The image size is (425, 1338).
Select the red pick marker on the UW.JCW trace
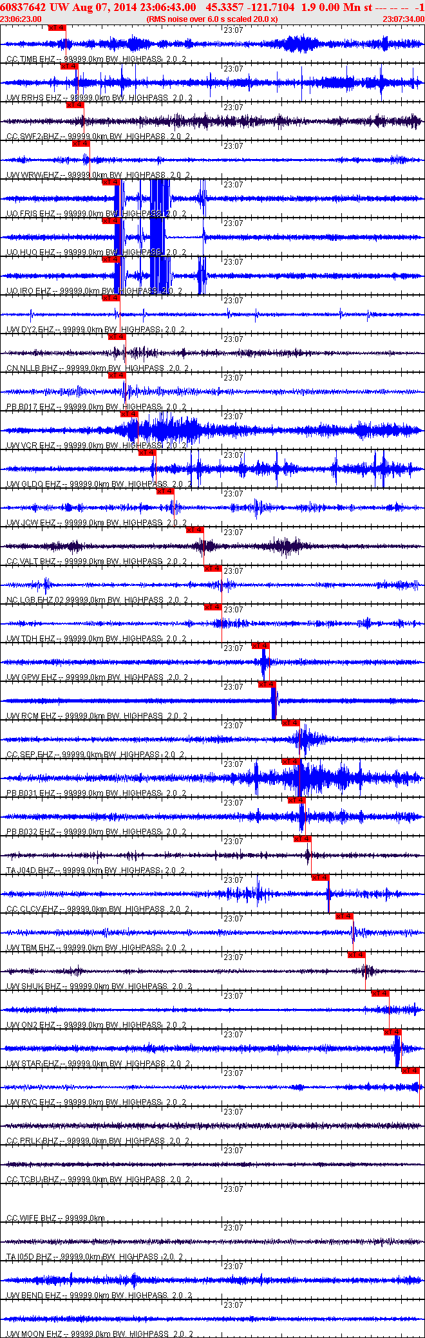click(165, 491)
